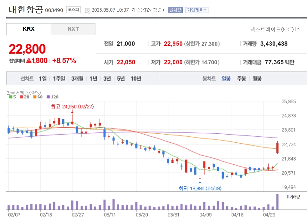
Task: Select the 1년 line chart period
Action: tap(93, 79)
